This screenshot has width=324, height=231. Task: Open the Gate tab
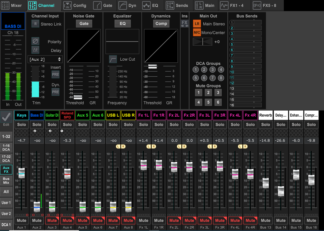[x=103, y=5]
